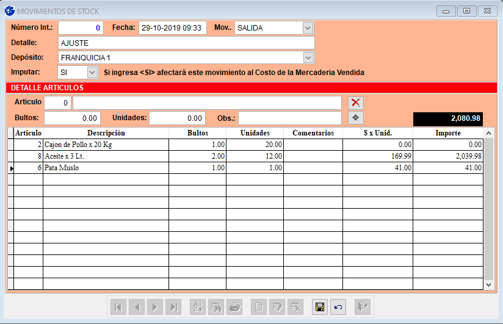Click the 20.00 unidades cell

pyautogui.click(x=255, y=145)
